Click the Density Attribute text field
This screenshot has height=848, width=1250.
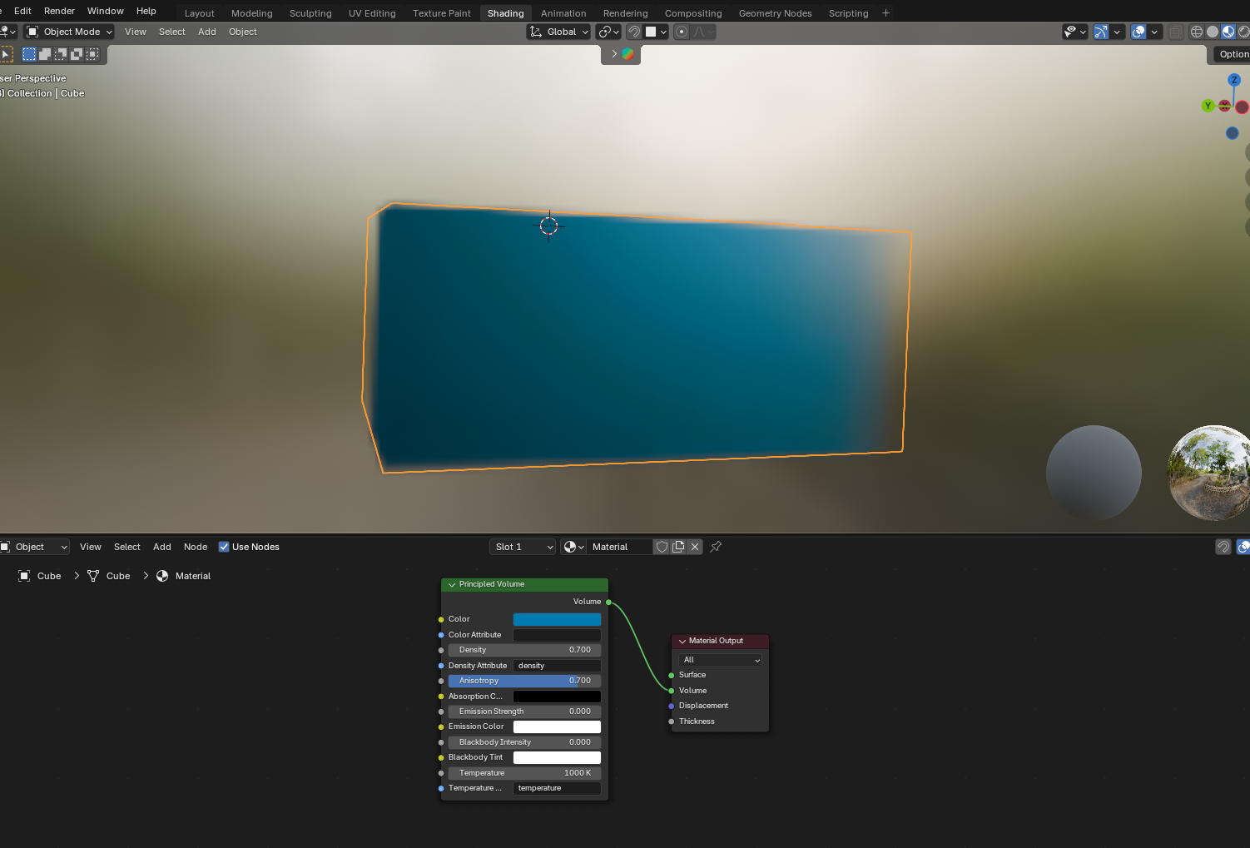557,666
